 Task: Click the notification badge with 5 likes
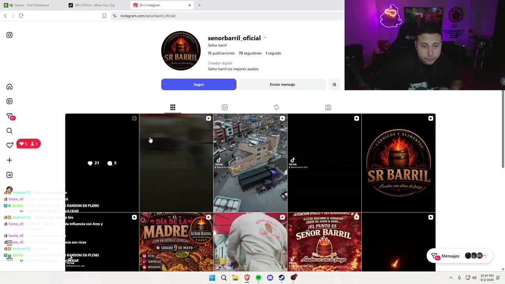pos(28,144)
